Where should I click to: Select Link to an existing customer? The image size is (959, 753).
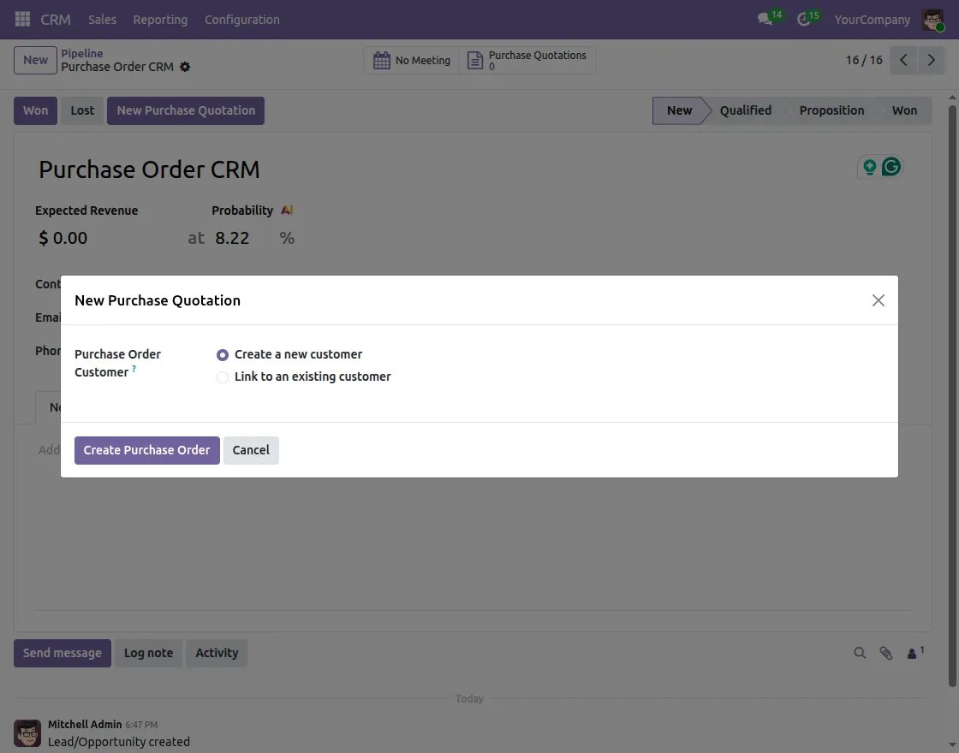click(223, 376)
